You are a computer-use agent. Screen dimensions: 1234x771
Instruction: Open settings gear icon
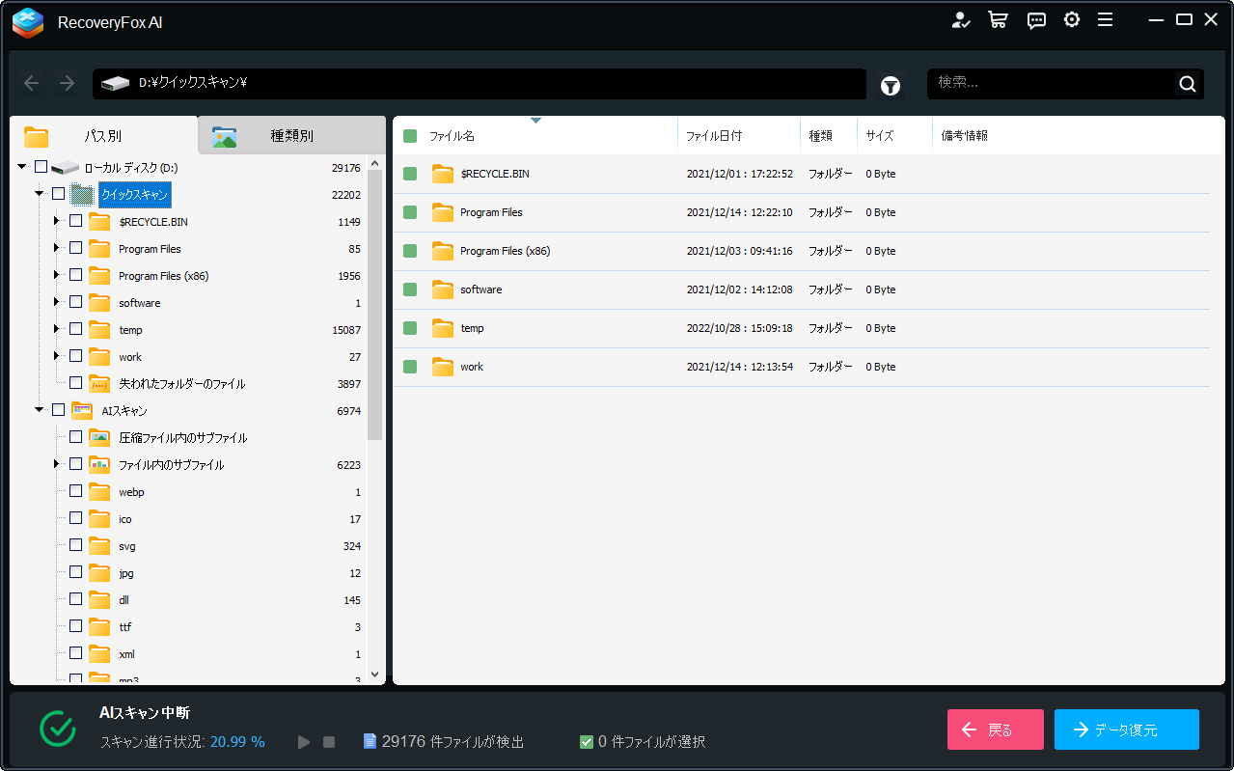[x=1072, y=20]
